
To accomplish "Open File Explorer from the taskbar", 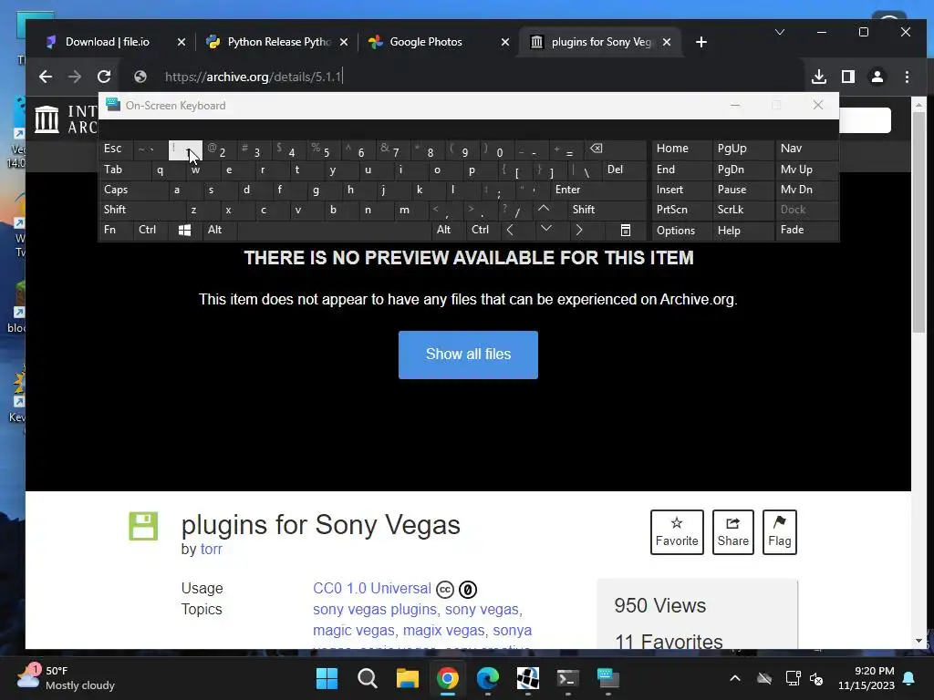I will (408, 678).
